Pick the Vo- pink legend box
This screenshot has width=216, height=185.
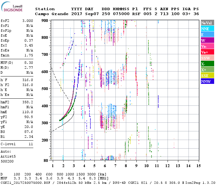point(207,46)
